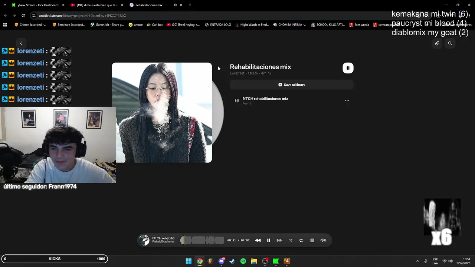Pause playback in the bottom player bar
Image resolution: width=475 pixels, height=267 pixels.
coord(269,240)
